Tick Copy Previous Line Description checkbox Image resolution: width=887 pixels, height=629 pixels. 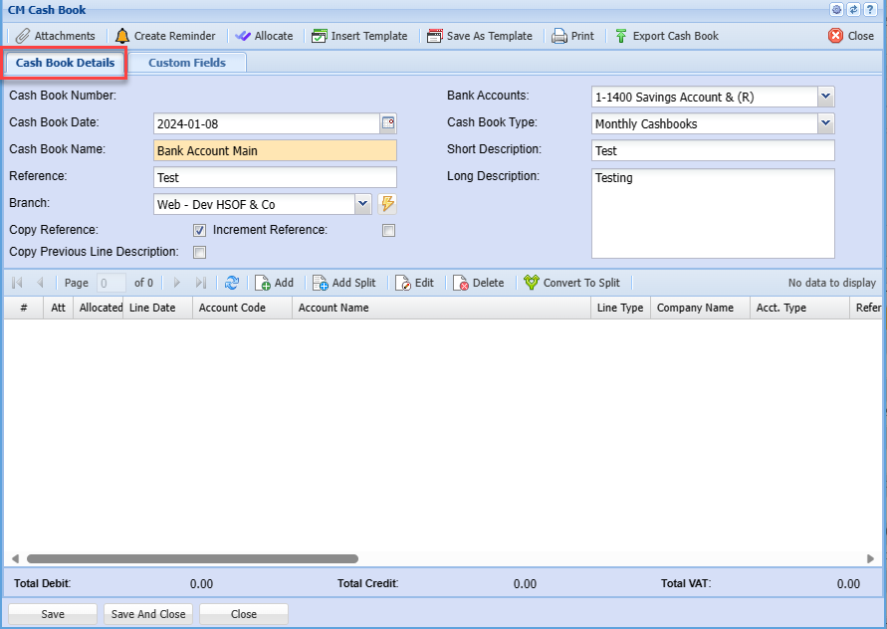tap(199, 253)
